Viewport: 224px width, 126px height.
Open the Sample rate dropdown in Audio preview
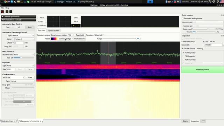click(x=208, y=26)
